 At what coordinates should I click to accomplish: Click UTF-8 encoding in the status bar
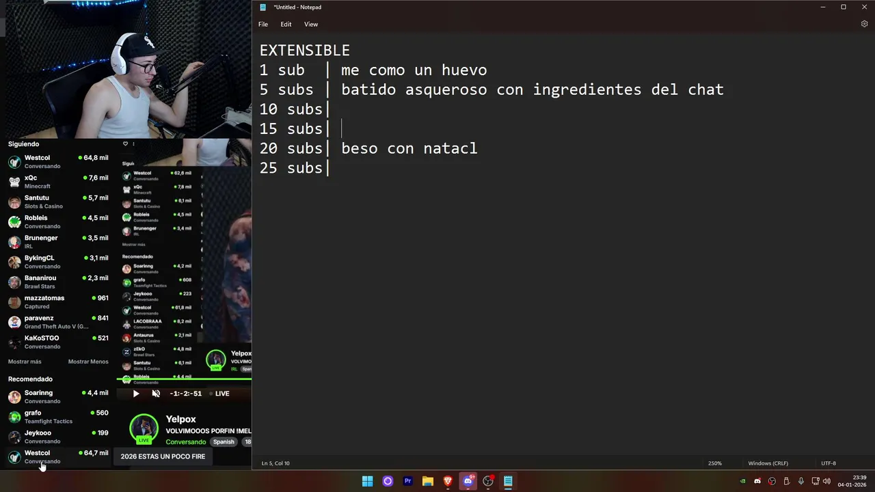point(829,463)
